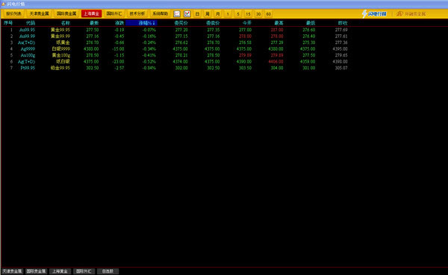Switch to 1-minute chart period
This screenshot has width=448, height=275.
(x=228, y=13)
